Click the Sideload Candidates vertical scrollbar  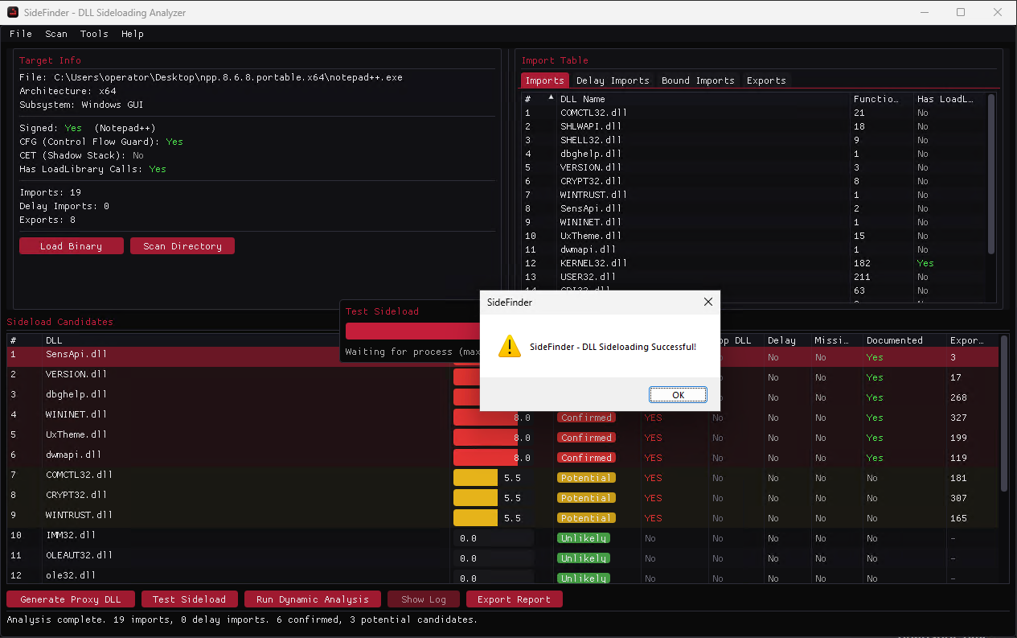point(1004,414)
